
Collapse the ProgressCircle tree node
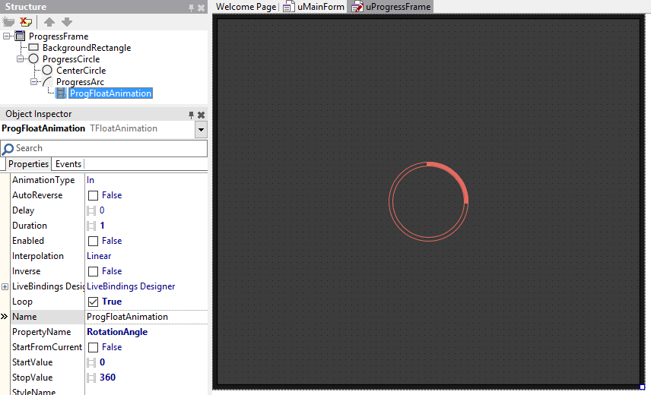coord(21,59)
